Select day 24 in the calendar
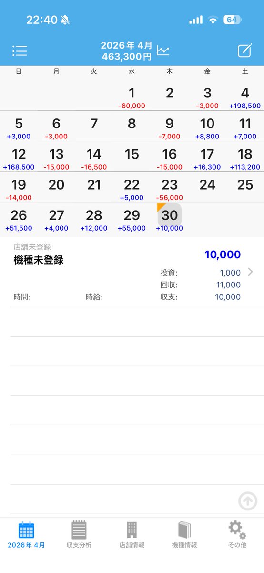This screenshot has width=264, height=573. (207, 189)
